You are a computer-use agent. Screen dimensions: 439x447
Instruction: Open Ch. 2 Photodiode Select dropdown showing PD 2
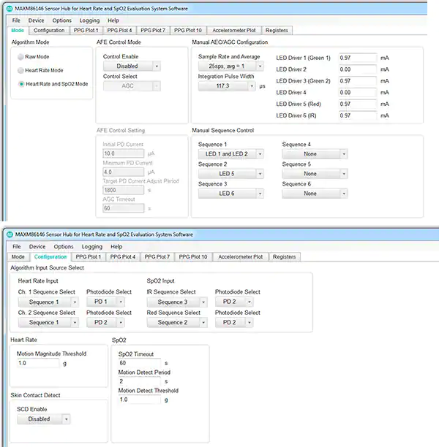[105, 322]
